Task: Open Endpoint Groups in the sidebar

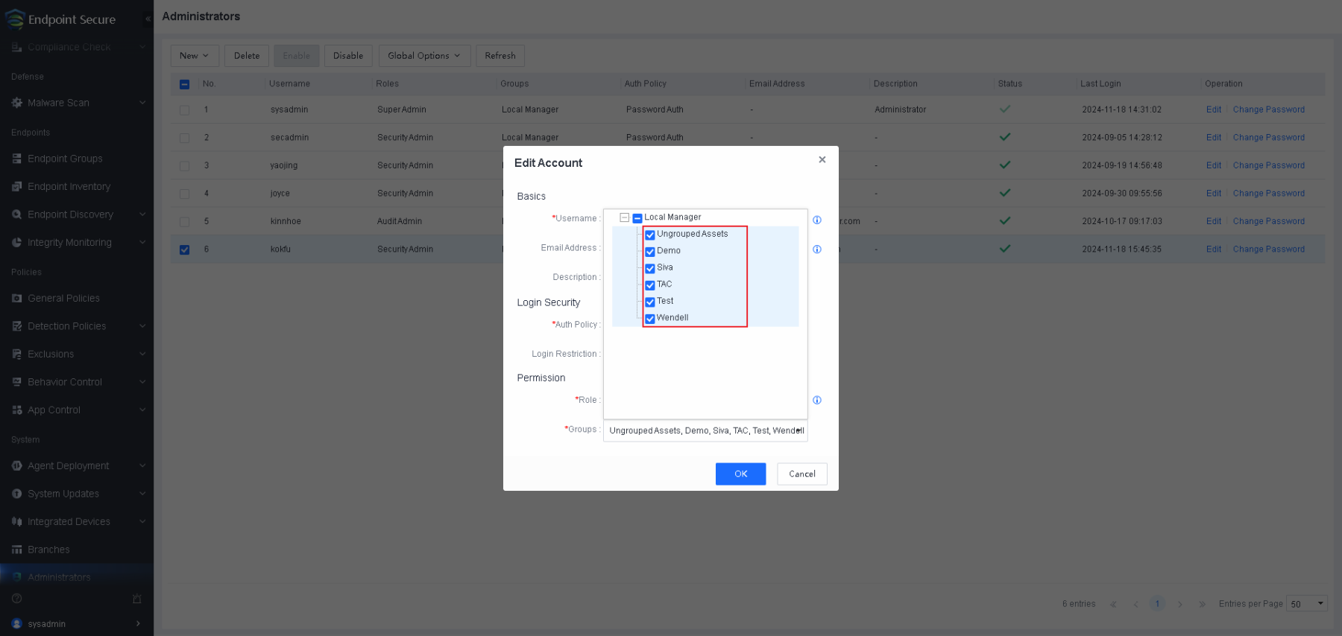Action: (x=65, y=159)
